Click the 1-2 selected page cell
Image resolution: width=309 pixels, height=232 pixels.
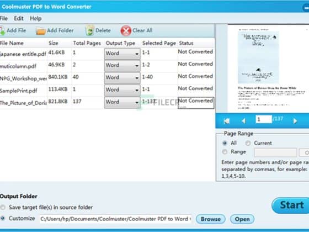pos(146,65)
